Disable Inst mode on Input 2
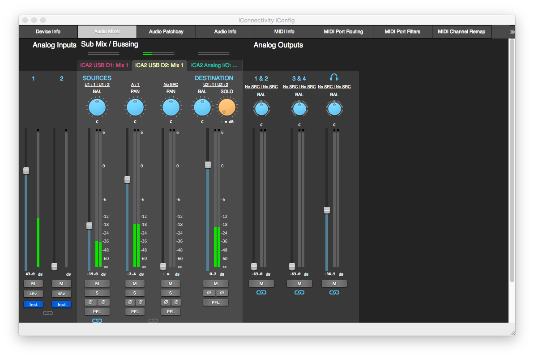The image size is (534, 358). coord(61,304)
